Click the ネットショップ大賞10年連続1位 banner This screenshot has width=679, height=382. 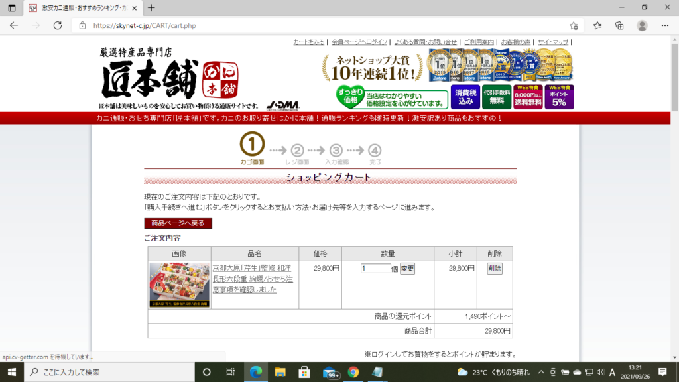click(x=373, y=68)
